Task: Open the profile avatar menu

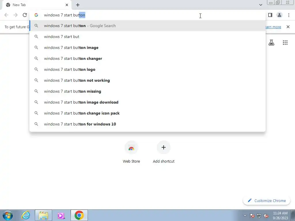Action: pyautogui.click(x=279, y=15)
